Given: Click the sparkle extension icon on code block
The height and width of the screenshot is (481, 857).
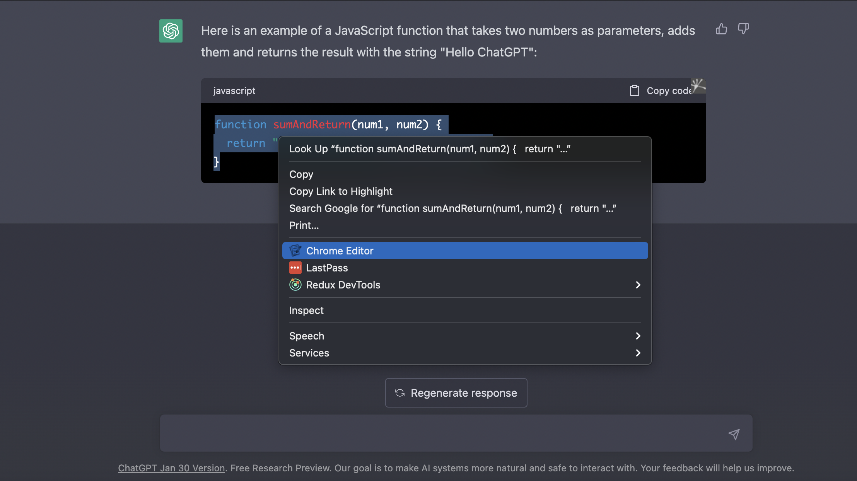Looking at the screenshot, I should (x=698, y=85).
